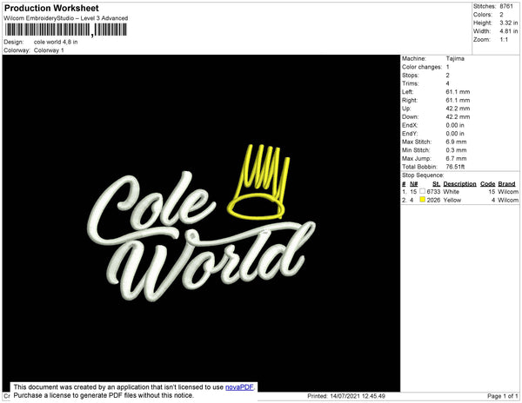Select the 'Production Worksheet' title

(x=51, y=8)
